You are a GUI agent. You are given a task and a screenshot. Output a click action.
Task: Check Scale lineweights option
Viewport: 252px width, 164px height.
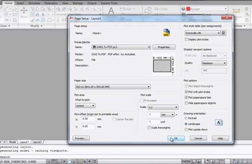click(x=149, y=128)
